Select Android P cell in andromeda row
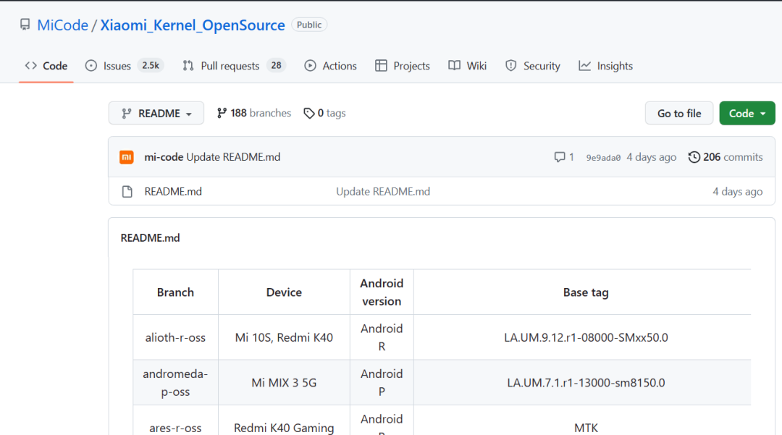782x435 pixels. (382, 383)
